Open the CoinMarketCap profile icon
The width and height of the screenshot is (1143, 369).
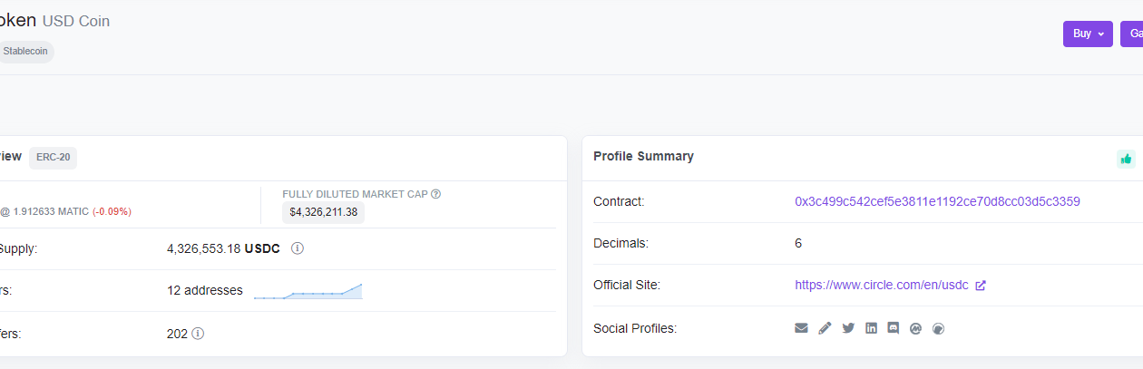click(x=916, y=328)
